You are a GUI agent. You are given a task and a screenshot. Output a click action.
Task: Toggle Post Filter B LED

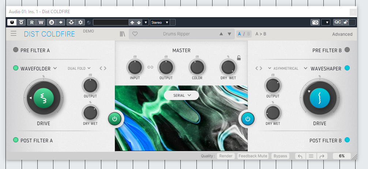point(347,140)
